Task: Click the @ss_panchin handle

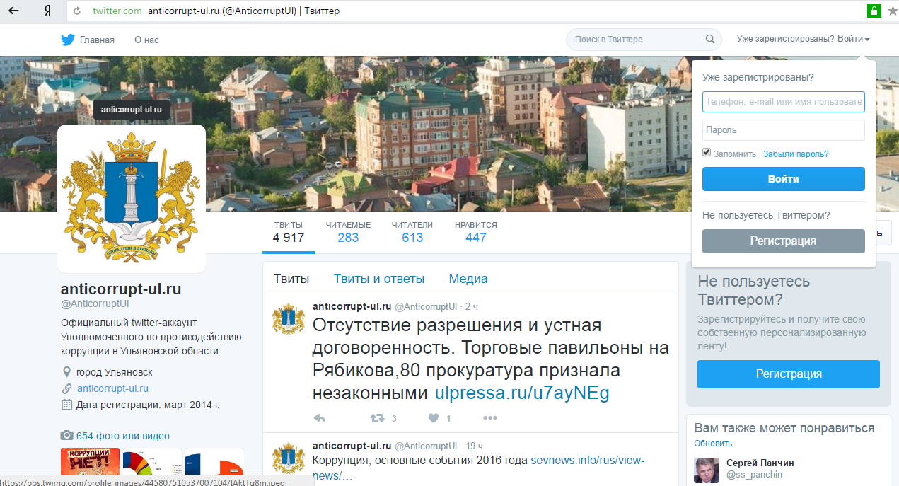Action: click(x=754, y=475)
